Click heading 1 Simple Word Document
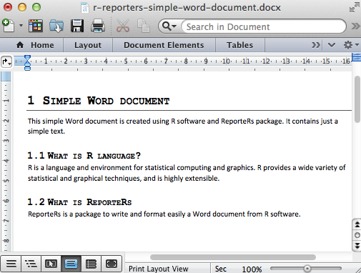The height and width of the screenshot is (273, 361). [x=99, y=101]
